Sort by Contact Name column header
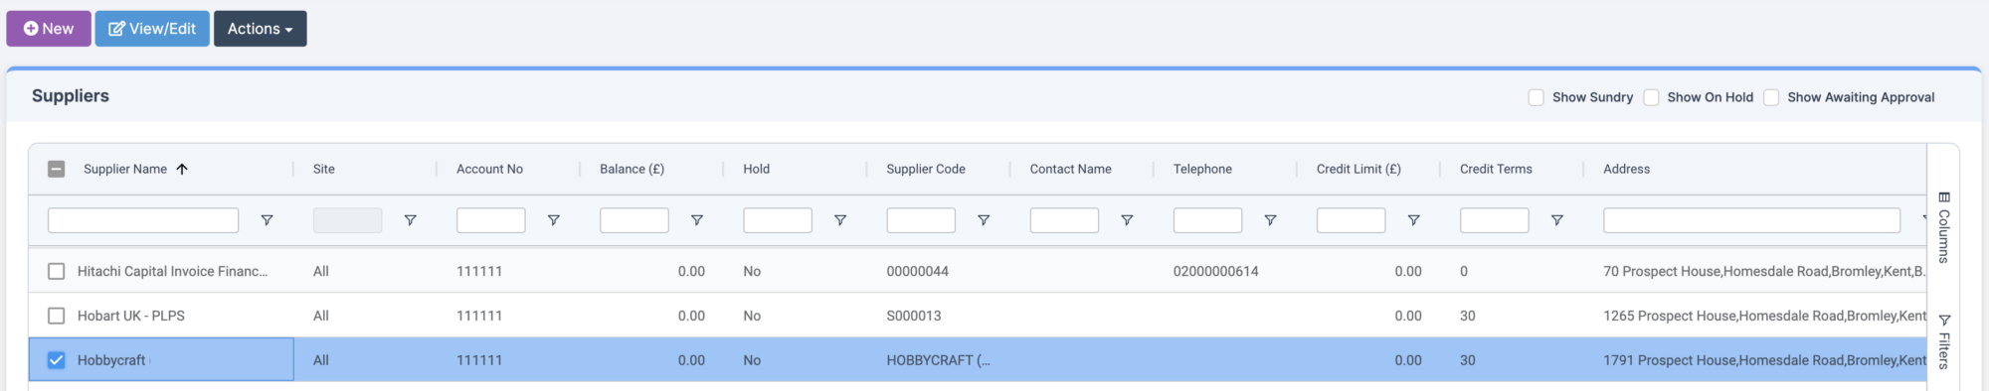The image size is (1989, 391). click(1071, 169)
